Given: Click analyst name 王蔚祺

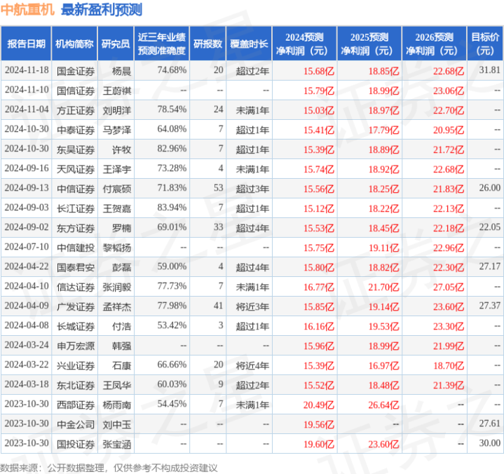Looking at the screenshot, I should (x=117, y=90).
